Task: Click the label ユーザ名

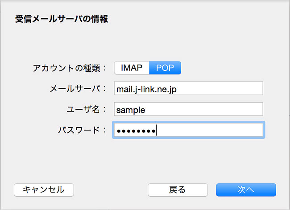Action: tap(86, 109)
